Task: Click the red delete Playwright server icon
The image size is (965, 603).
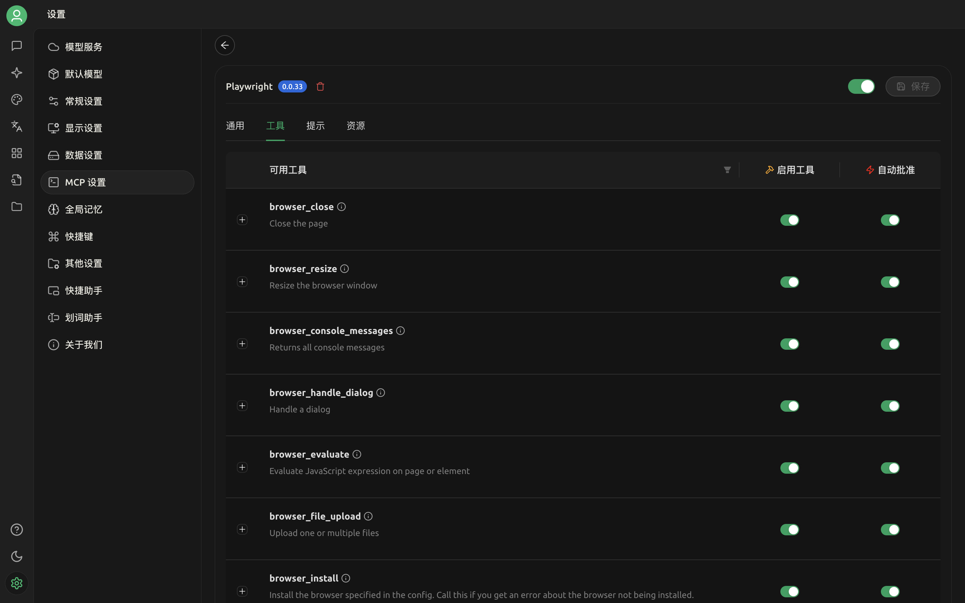Action: (320, 86)
